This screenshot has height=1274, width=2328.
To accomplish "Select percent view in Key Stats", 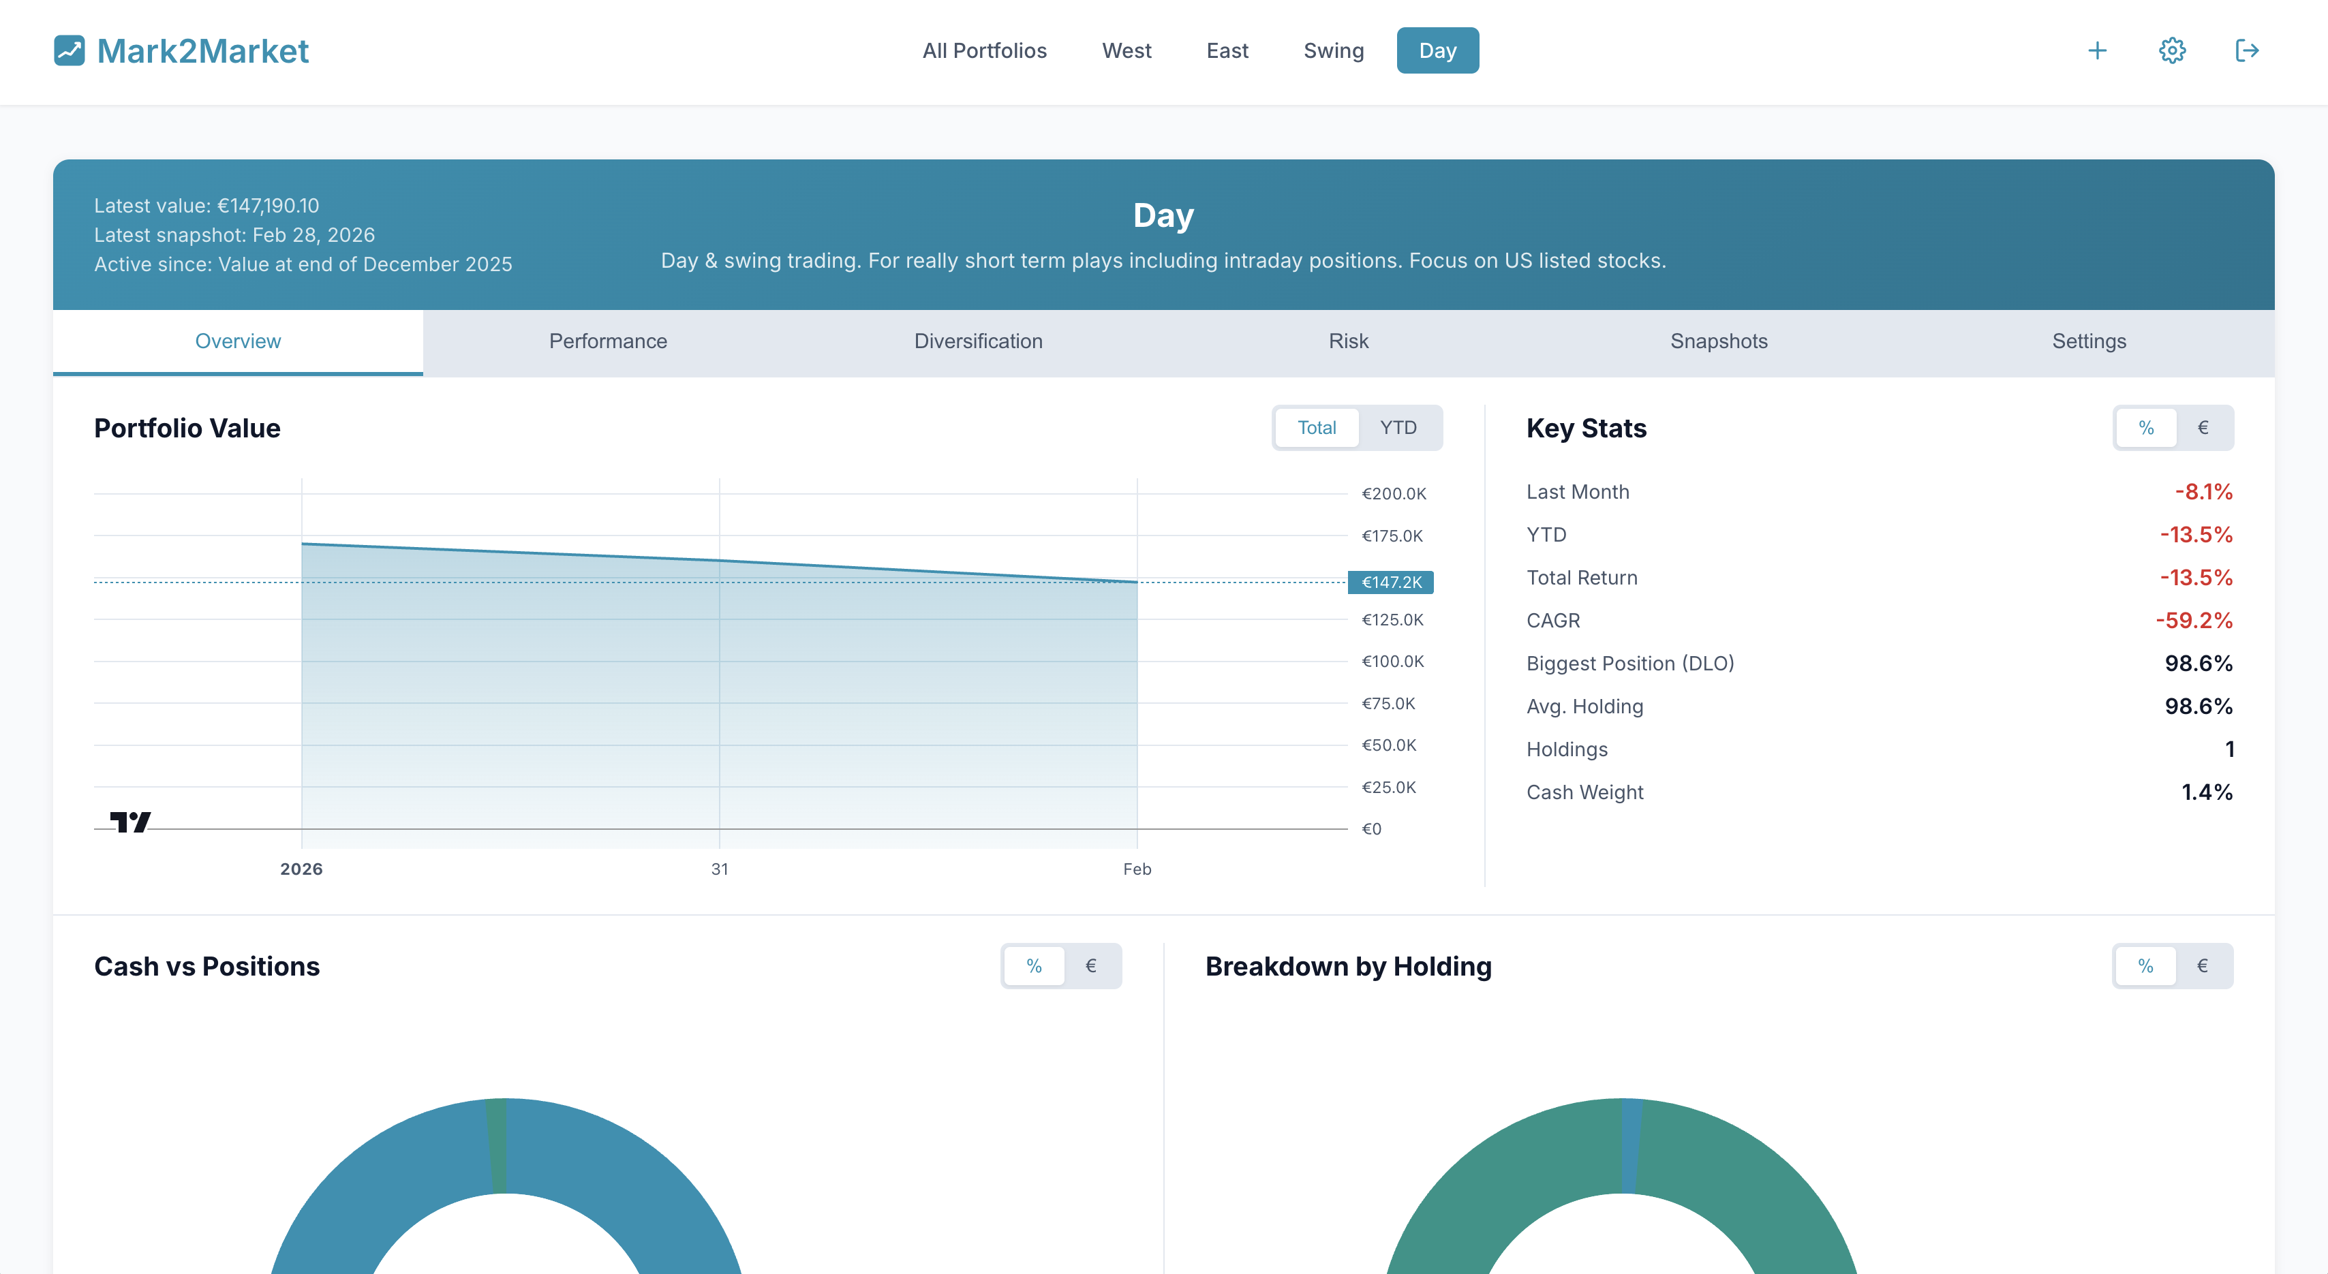I will pos(2145,427).
